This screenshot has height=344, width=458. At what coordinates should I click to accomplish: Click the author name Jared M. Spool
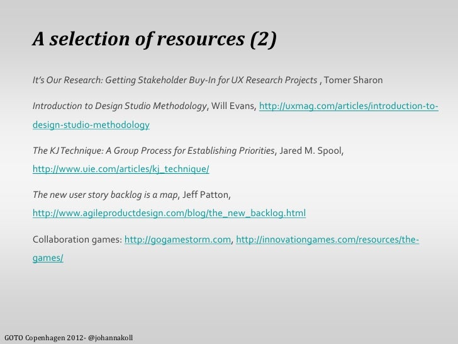pyautogui.click(x=311, y=151)
